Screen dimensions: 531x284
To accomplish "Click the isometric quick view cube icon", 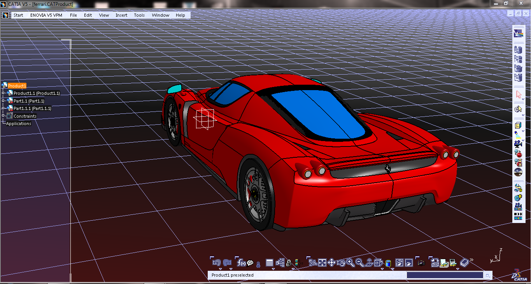I will point(379,263).
